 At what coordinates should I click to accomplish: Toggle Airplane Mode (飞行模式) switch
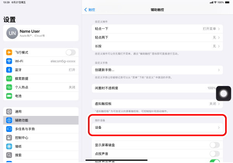70,53
